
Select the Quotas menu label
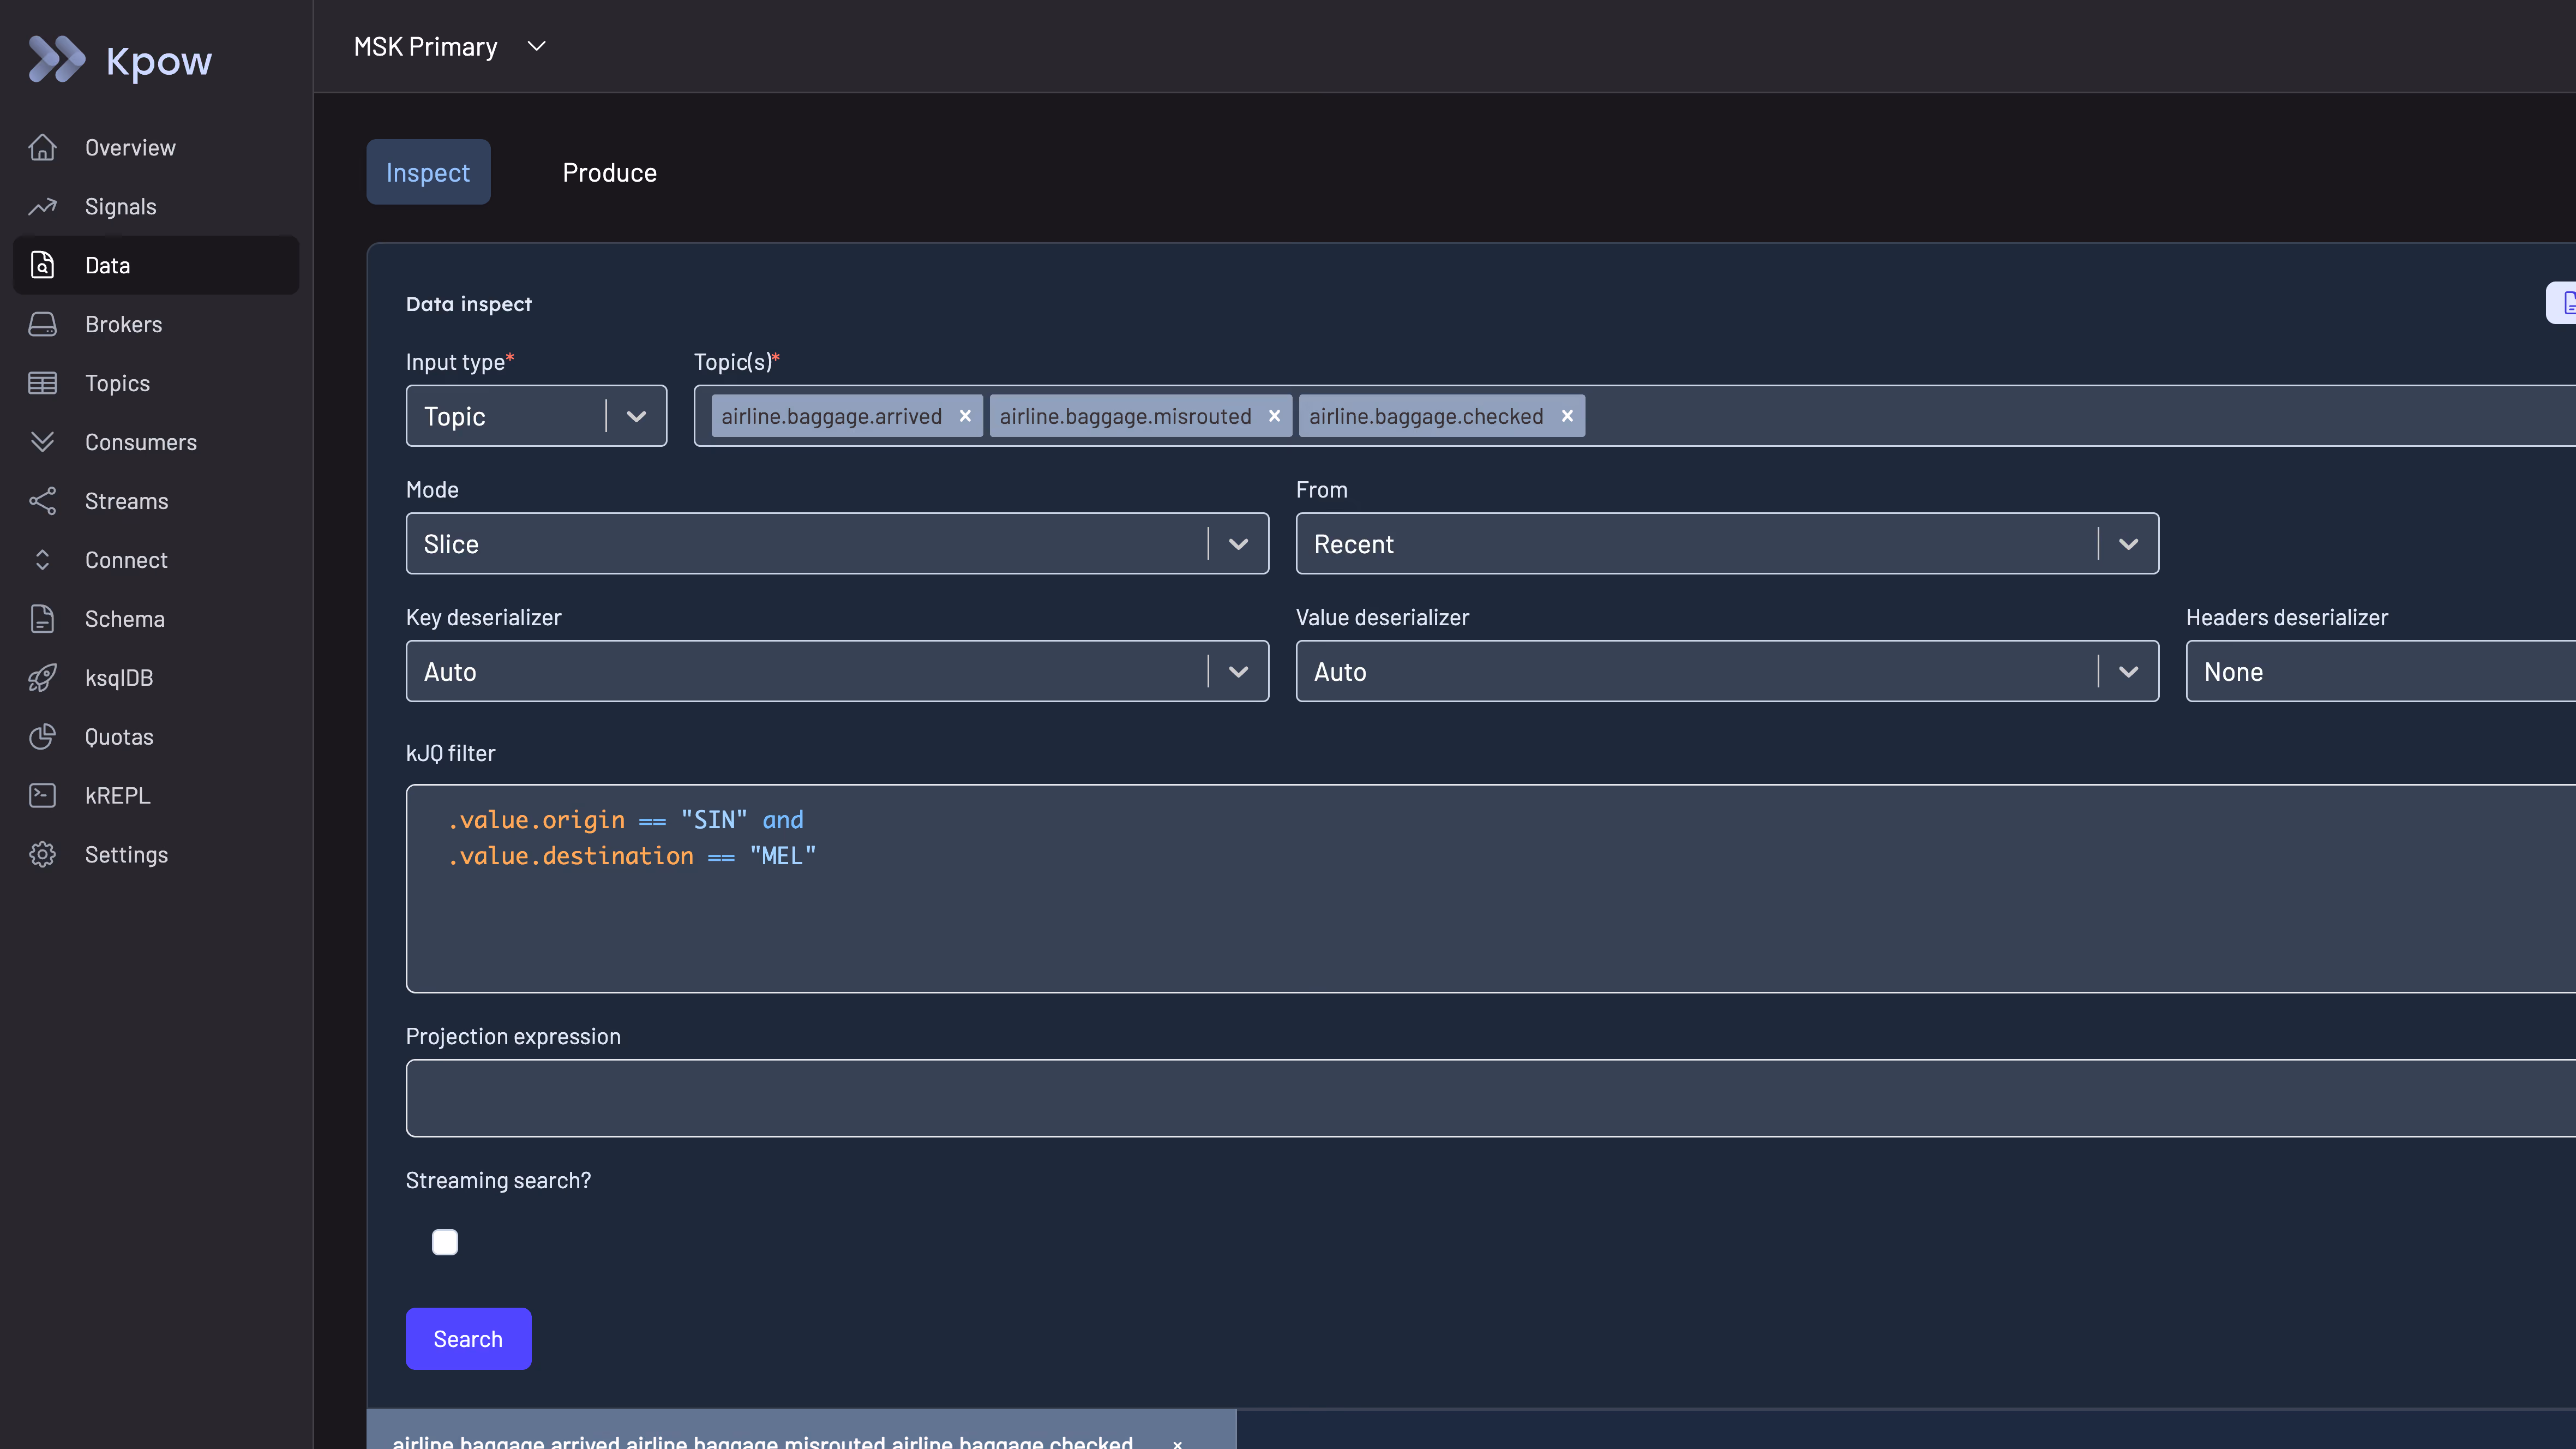(x=119, y=737)
